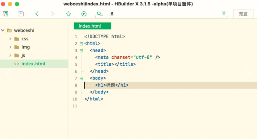This screenshot has height=139, width=257.
Task: Click the search magnifier icon
Action: (99, 14)
